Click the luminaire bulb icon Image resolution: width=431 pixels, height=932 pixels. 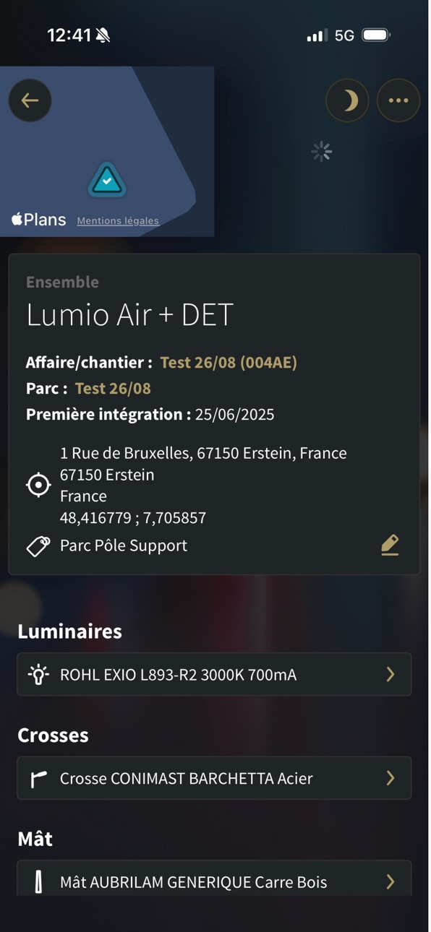[x=38, y=675]
